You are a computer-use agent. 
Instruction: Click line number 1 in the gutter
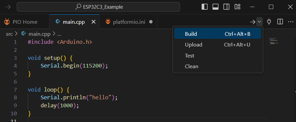15,42
